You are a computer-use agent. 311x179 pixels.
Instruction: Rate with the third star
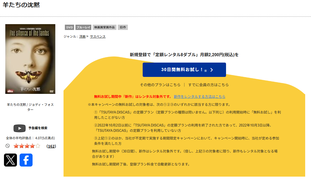[x=27, y=146]
